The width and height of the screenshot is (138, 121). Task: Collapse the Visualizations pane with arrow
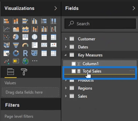pos(56,8)
